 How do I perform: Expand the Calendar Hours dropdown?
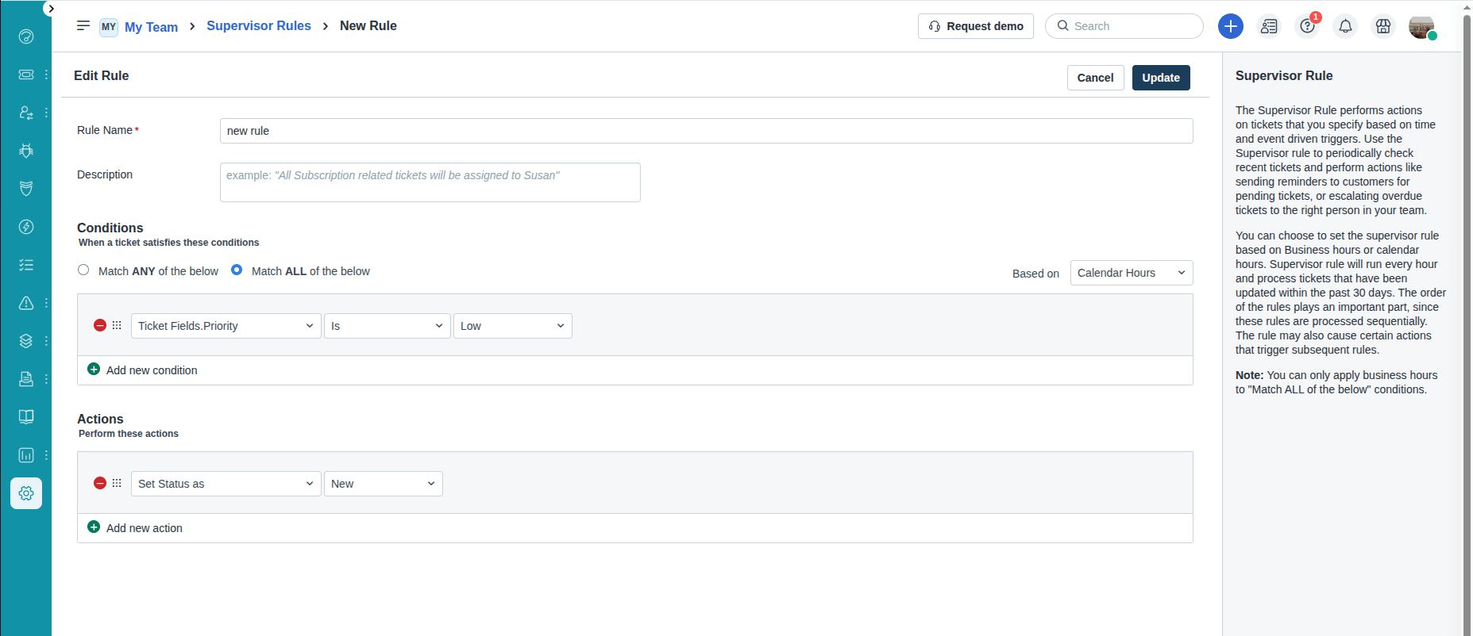point(1131,273)
